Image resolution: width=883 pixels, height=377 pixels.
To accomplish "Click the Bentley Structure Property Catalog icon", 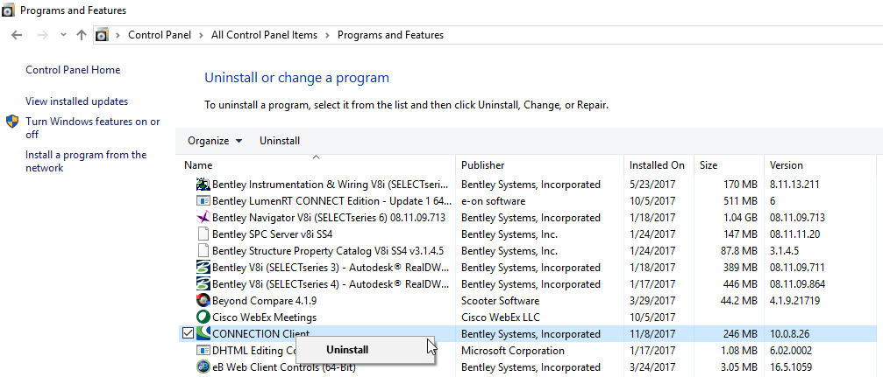I will click(x=203, y=250).
